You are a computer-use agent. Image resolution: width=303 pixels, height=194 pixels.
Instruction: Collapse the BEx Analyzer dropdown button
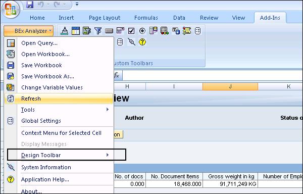coord(28,31)
